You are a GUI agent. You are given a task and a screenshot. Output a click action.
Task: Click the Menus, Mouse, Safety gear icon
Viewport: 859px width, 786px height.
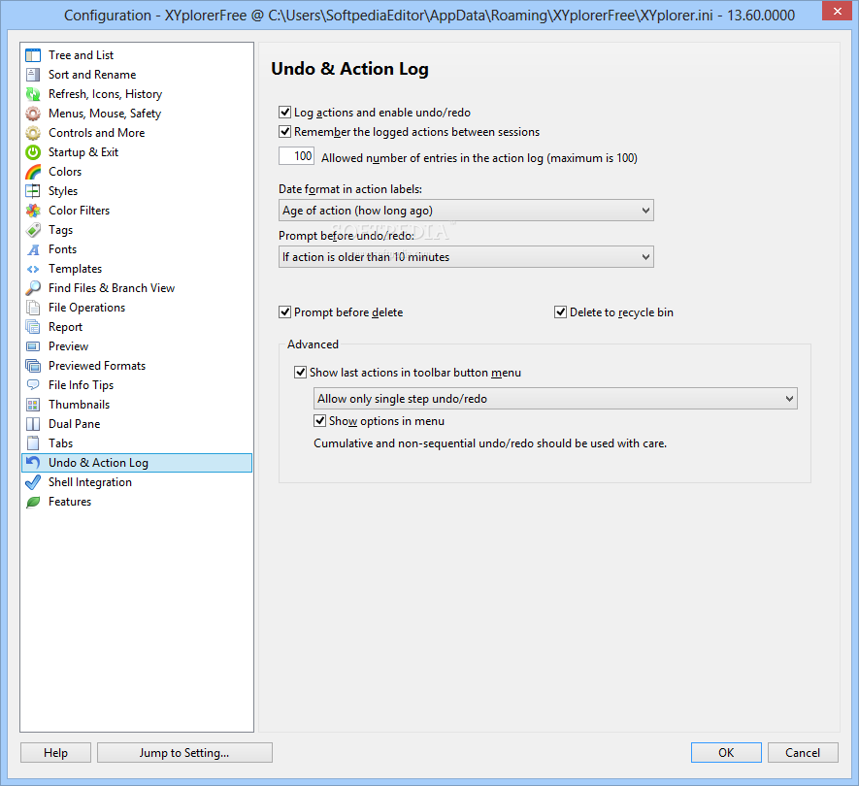[33, 114]
